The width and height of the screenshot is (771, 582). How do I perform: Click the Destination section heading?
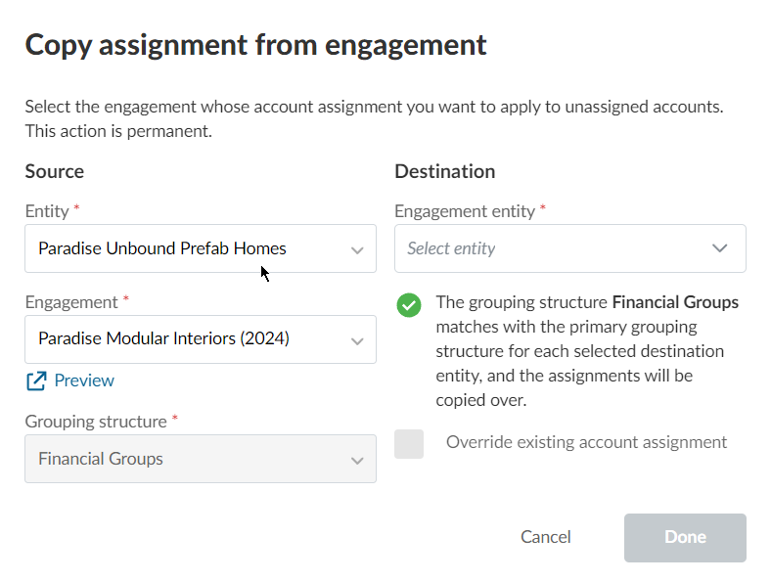444,171
